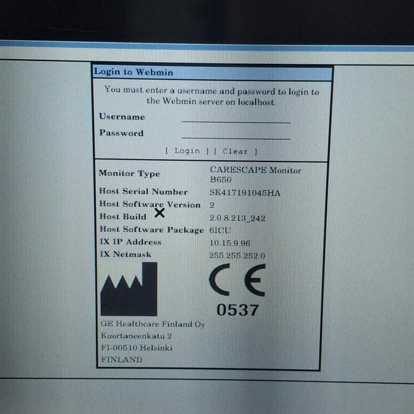Click the 0537 notified body number
The image size is (414, 414).
point(237,309)
